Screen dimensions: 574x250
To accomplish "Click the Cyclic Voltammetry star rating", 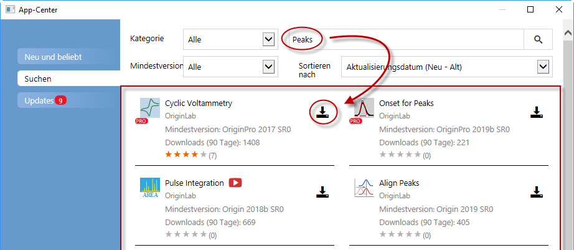I will coord(186,155).
